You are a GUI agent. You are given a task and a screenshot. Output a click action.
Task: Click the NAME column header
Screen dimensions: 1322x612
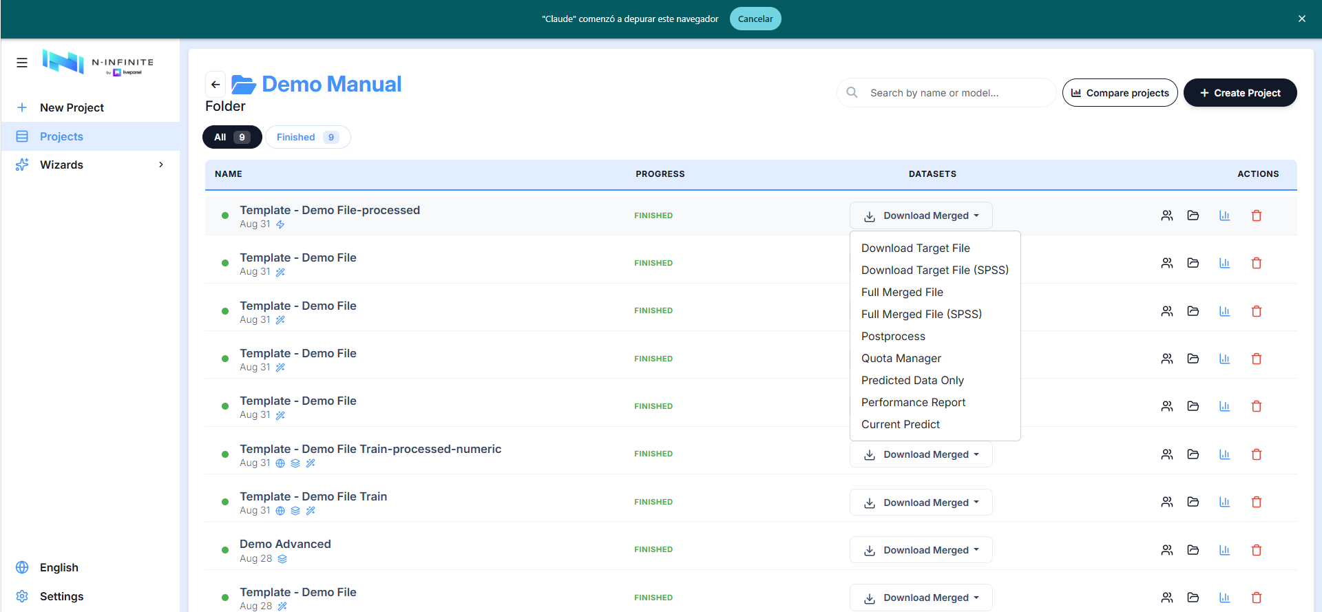tap(229, 174)
